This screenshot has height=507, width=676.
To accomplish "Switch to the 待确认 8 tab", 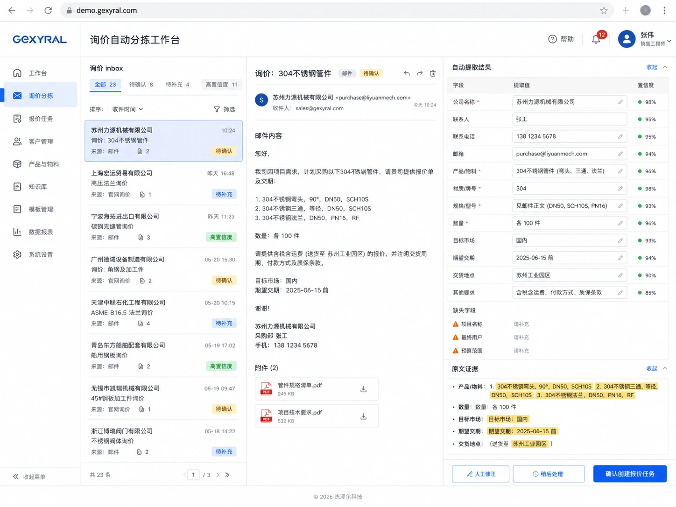I will pos(141,84).
